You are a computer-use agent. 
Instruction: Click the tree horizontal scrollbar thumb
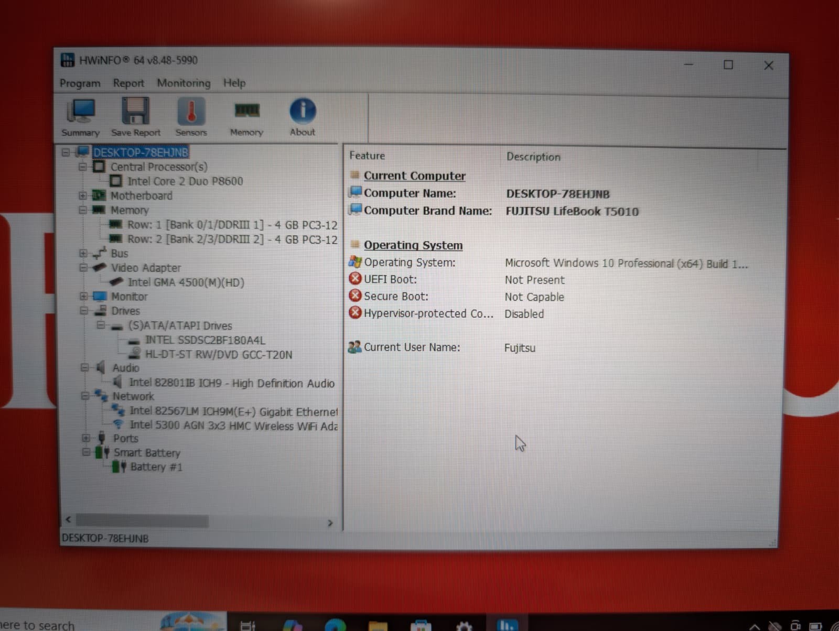click(x=143, y=521)
